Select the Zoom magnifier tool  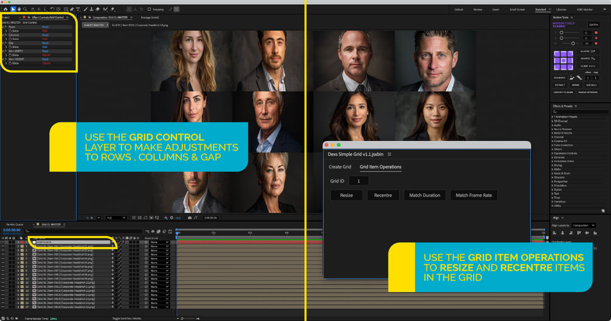pyautogui.click(x=25, y=9)
